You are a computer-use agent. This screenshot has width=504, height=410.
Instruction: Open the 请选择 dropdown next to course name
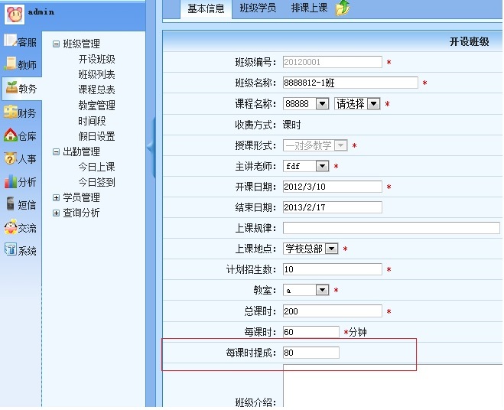click(357, 104)
